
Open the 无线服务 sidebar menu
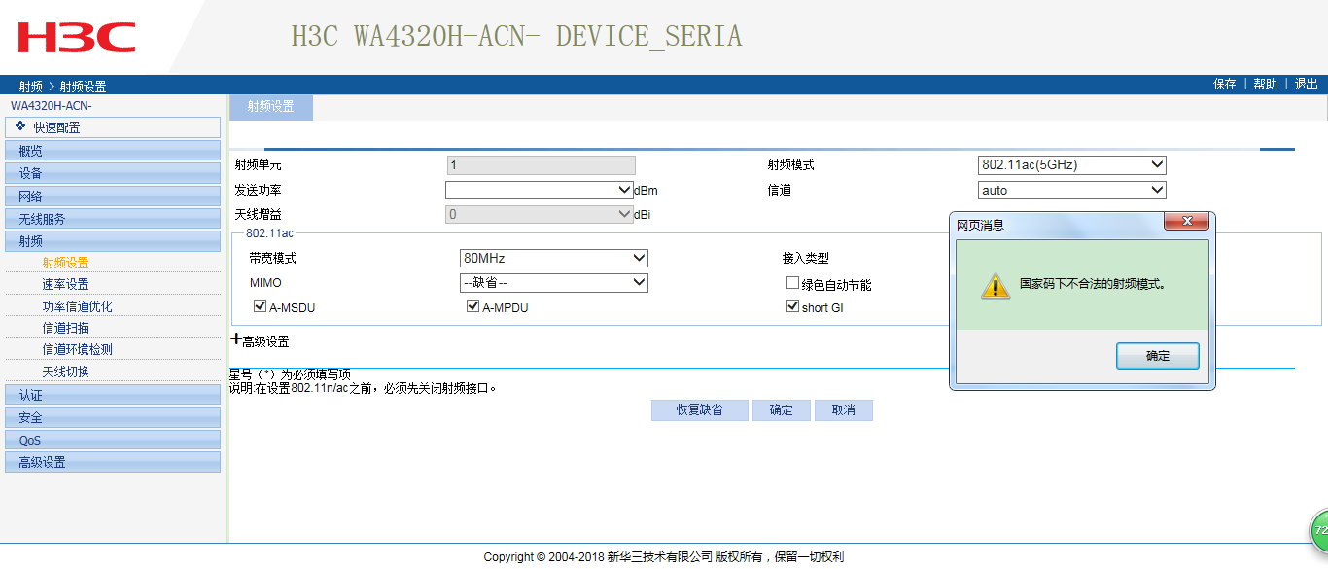tap(113, 218)
